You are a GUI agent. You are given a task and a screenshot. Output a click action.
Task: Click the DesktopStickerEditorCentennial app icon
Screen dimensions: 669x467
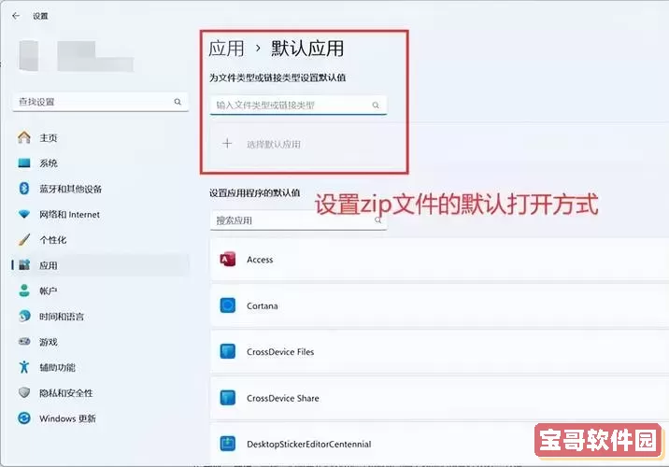coord(227,444)
